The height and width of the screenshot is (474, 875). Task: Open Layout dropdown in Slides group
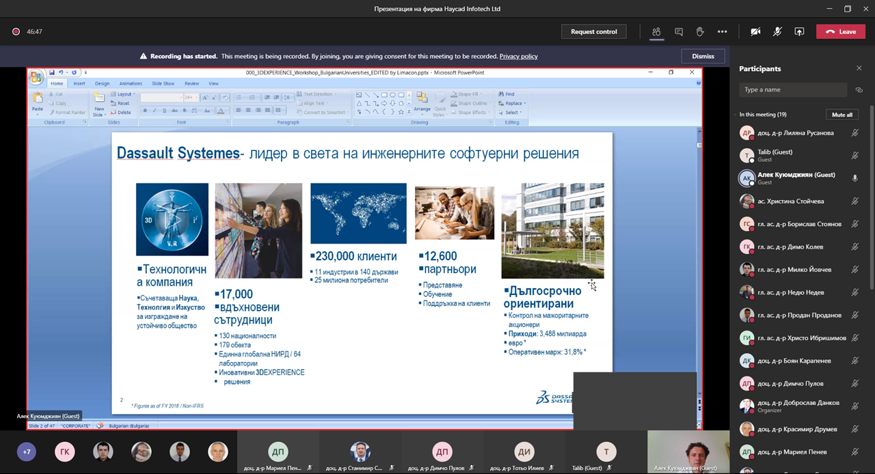pyautogui.click(x=122, y=94)
